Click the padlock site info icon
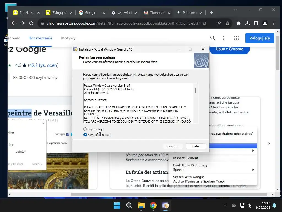 tap(42, 23)
